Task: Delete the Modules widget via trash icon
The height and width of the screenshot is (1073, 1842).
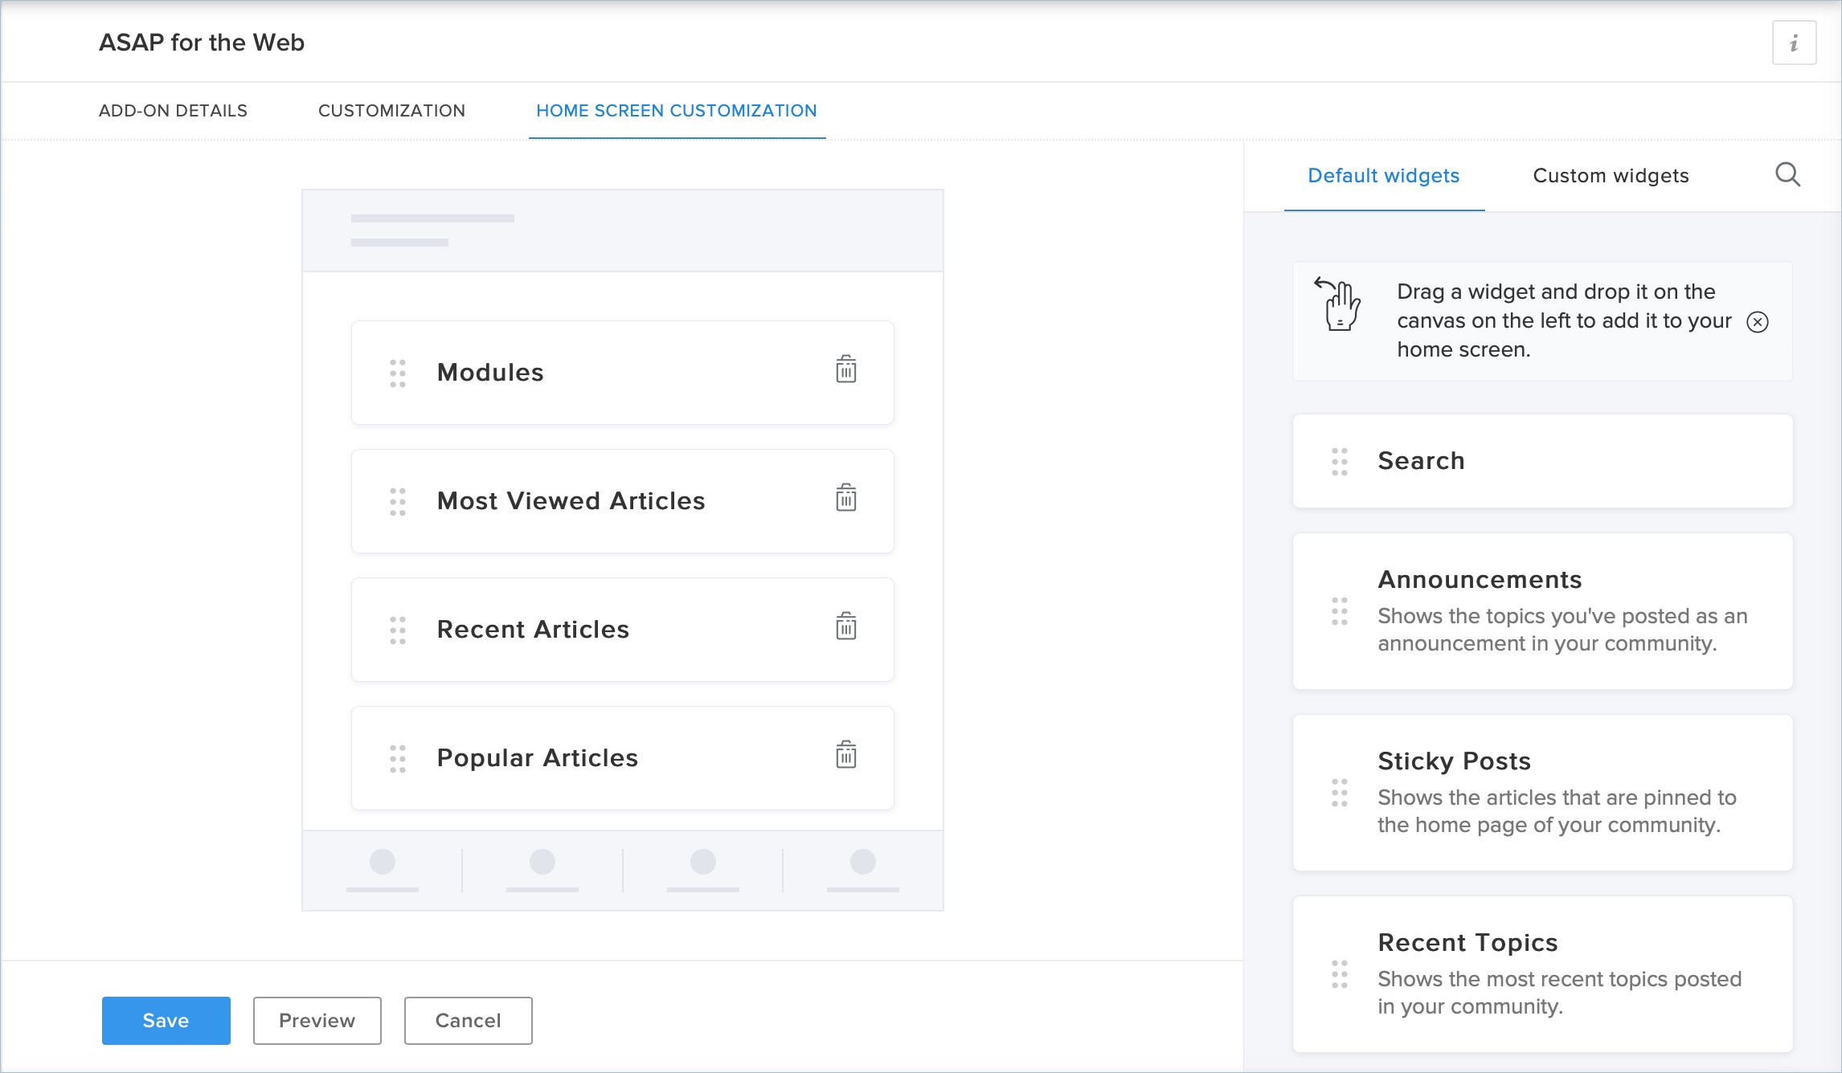Action: pos(845,370)
